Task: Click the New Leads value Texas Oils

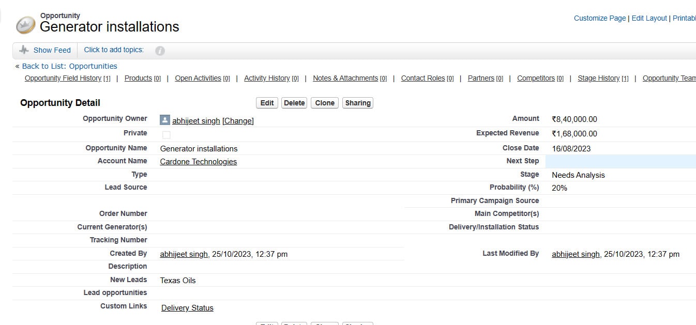Action: pos(178,281)
